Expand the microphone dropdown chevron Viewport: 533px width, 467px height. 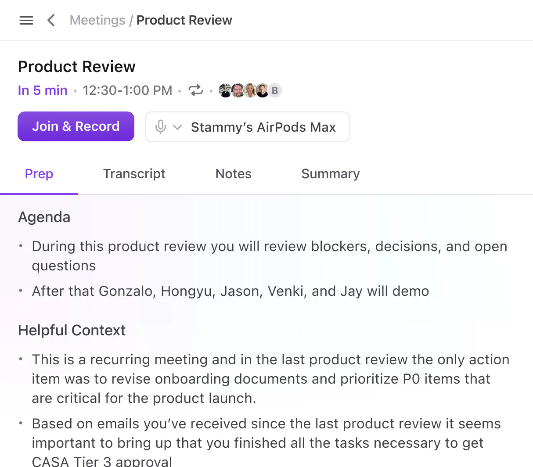(177, 127)
